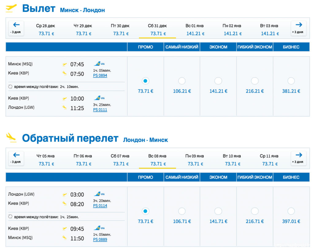Click the UIA airline logo for flight PS 0114
314x250 pixels.
click(x=99, y=194)
